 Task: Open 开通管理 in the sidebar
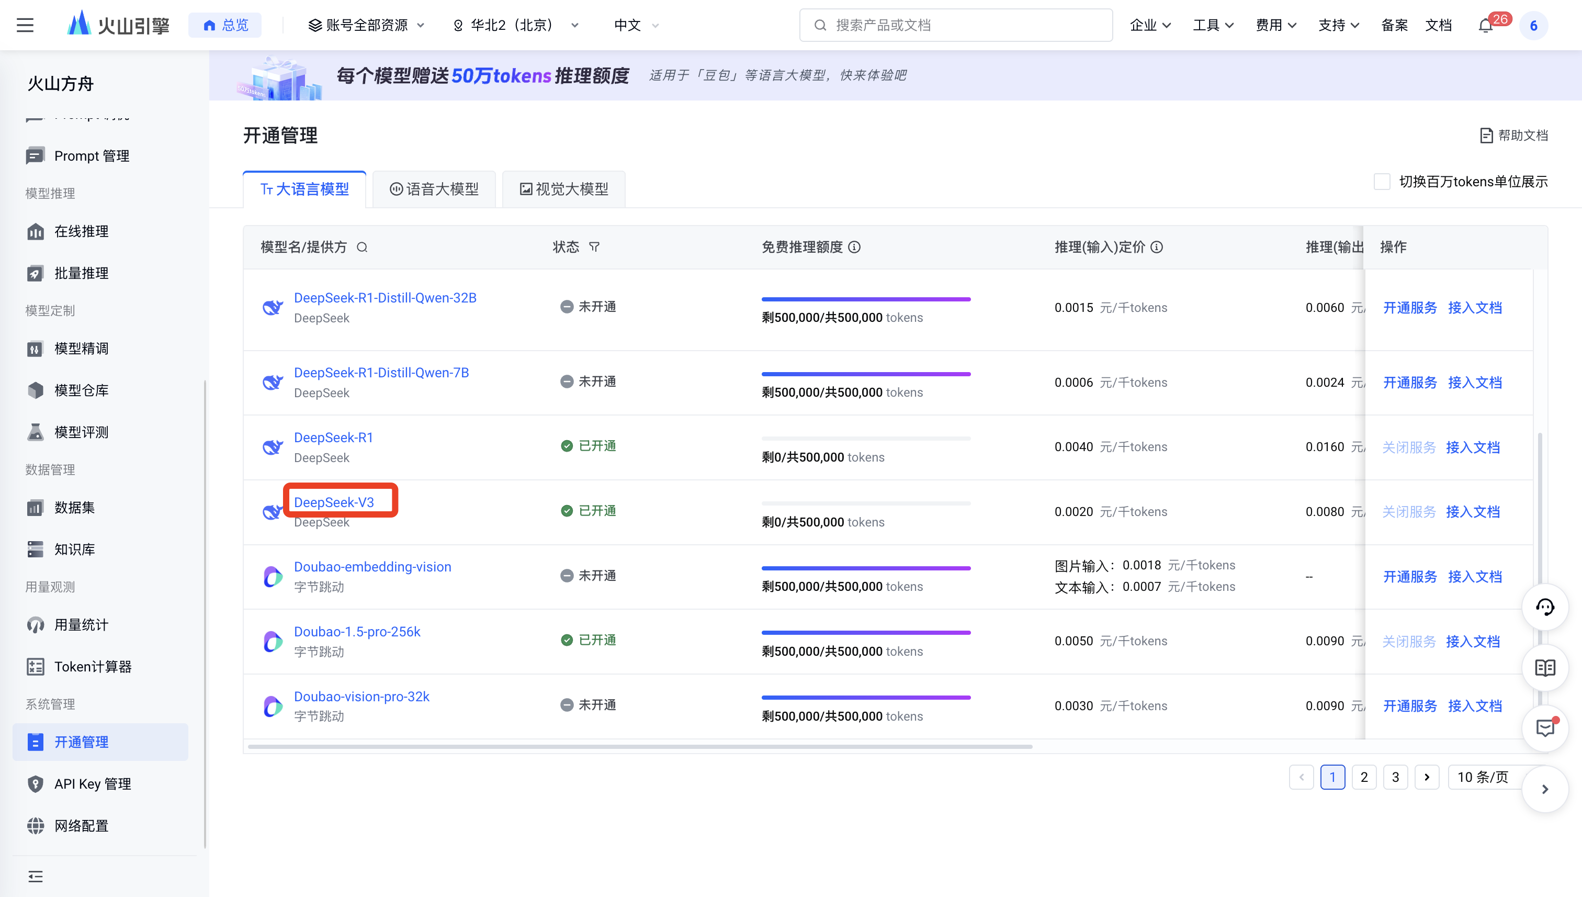[100, 742]
